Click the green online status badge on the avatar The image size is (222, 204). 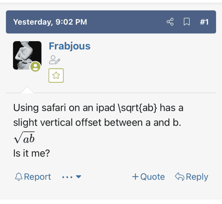tap(36, 66)
